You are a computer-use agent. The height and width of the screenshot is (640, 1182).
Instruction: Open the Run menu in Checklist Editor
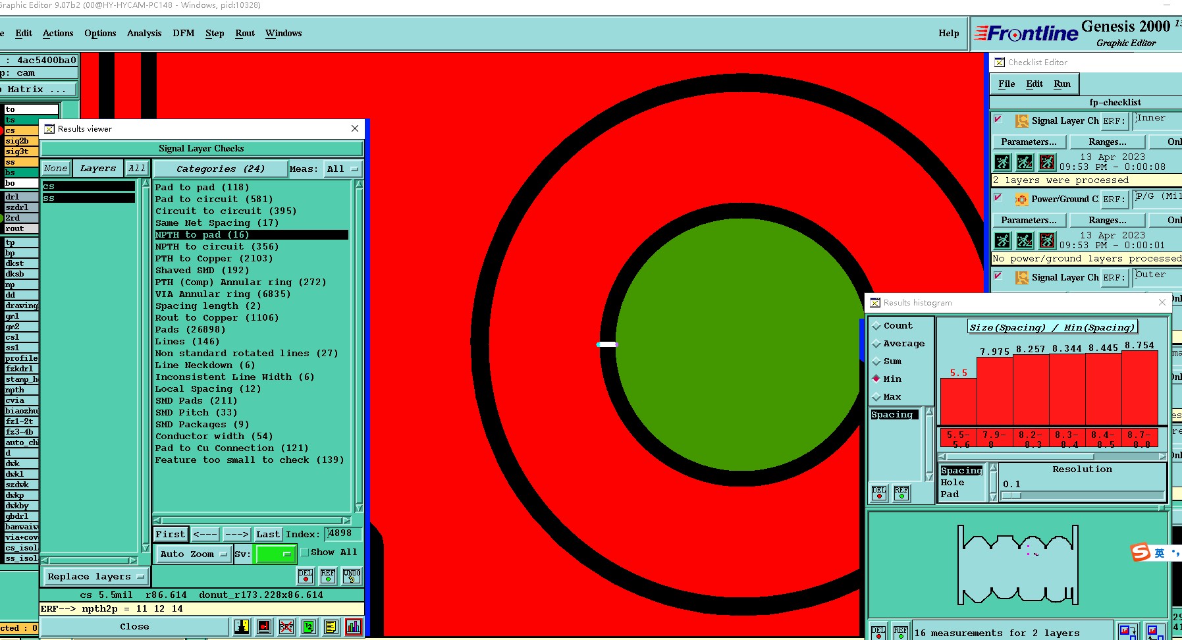coord(1062,84)
